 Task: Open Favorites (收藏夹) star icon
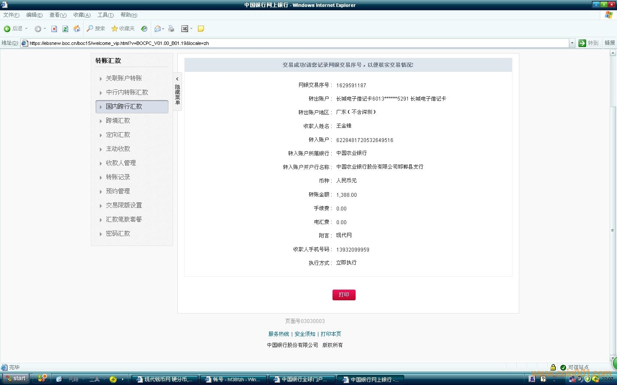123,29
